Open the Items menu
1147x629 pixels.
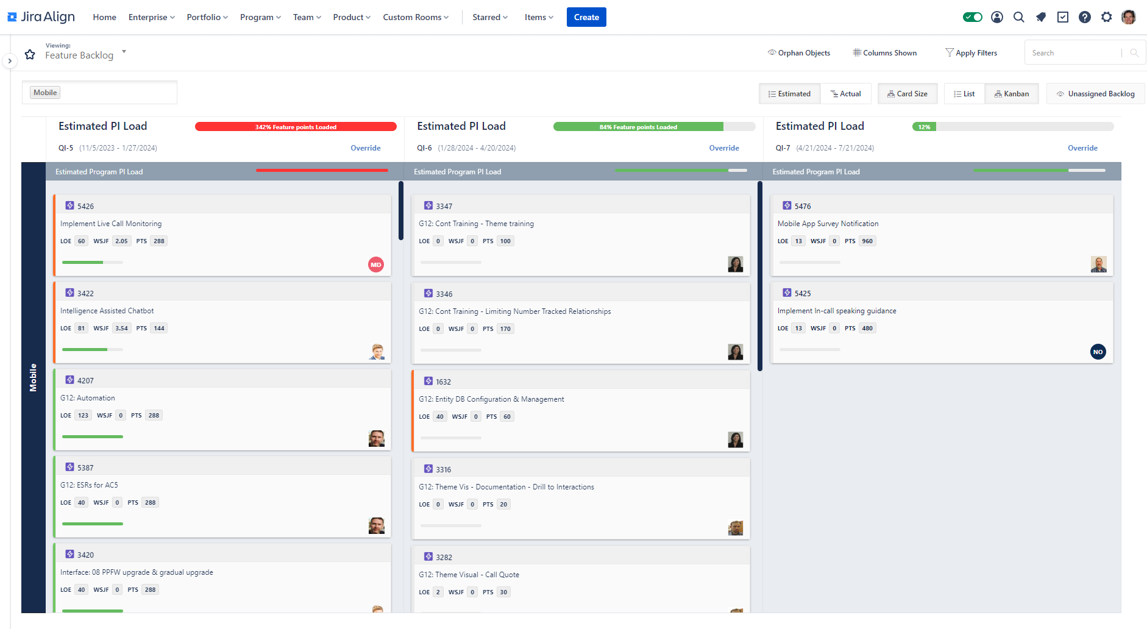coord(539,17)
